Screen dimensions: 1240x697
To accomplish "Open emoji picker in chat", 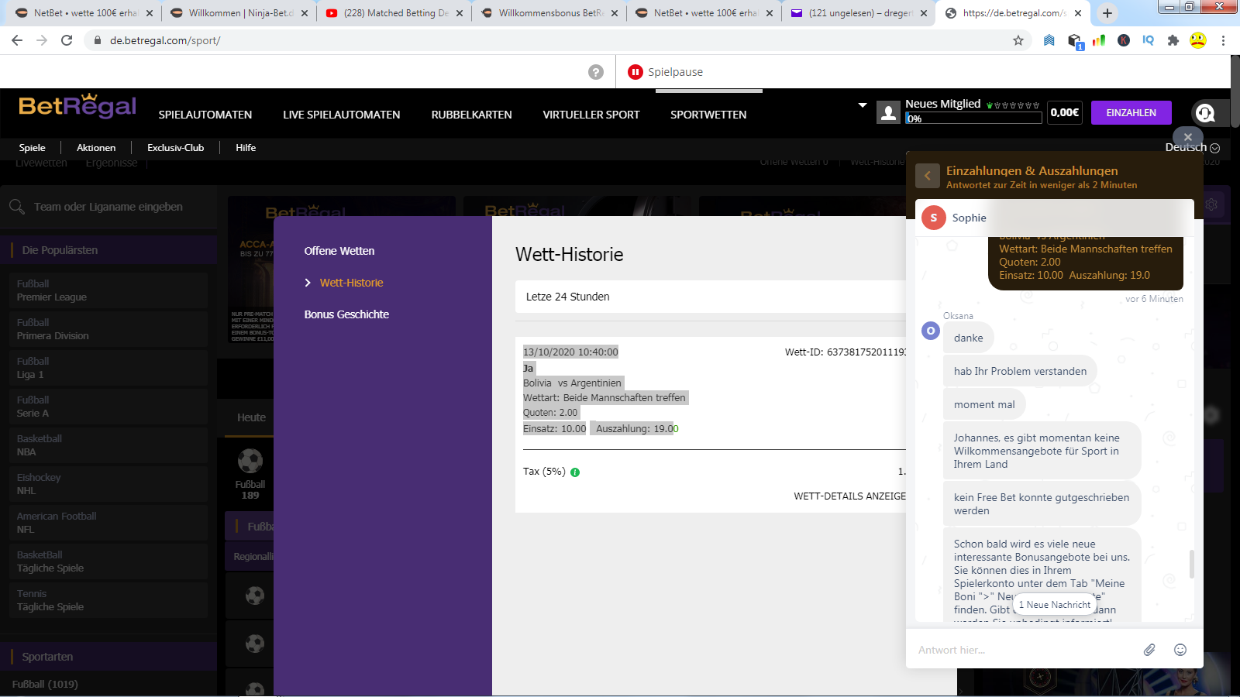I will [x=1180, y=650].
